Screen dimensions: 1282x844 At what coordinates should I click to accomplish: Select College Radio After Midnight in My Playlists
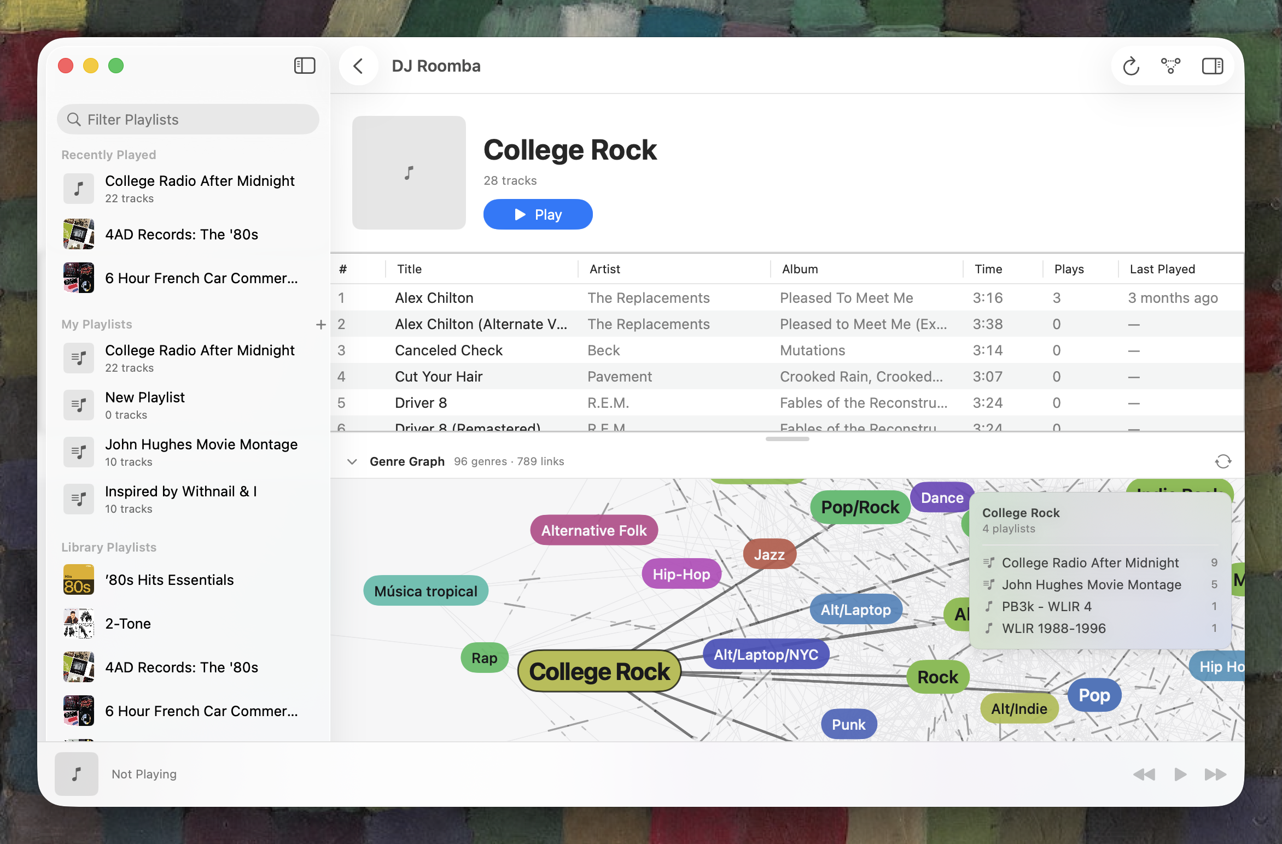[x=188, y=358]
